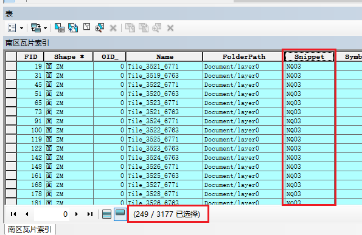The height and width of the screenshot is (235, 362).
Task: Click the FID cell 142
Action: tap(30, 157)
